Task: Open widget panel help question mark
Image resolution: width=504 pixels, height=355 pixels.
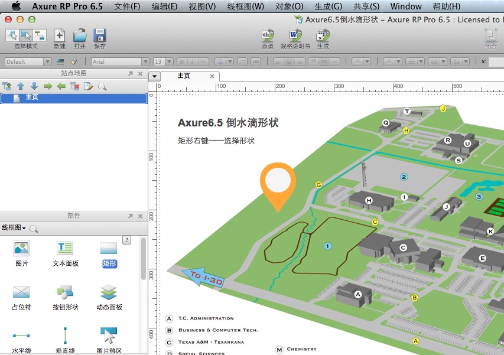Action: 127,240
